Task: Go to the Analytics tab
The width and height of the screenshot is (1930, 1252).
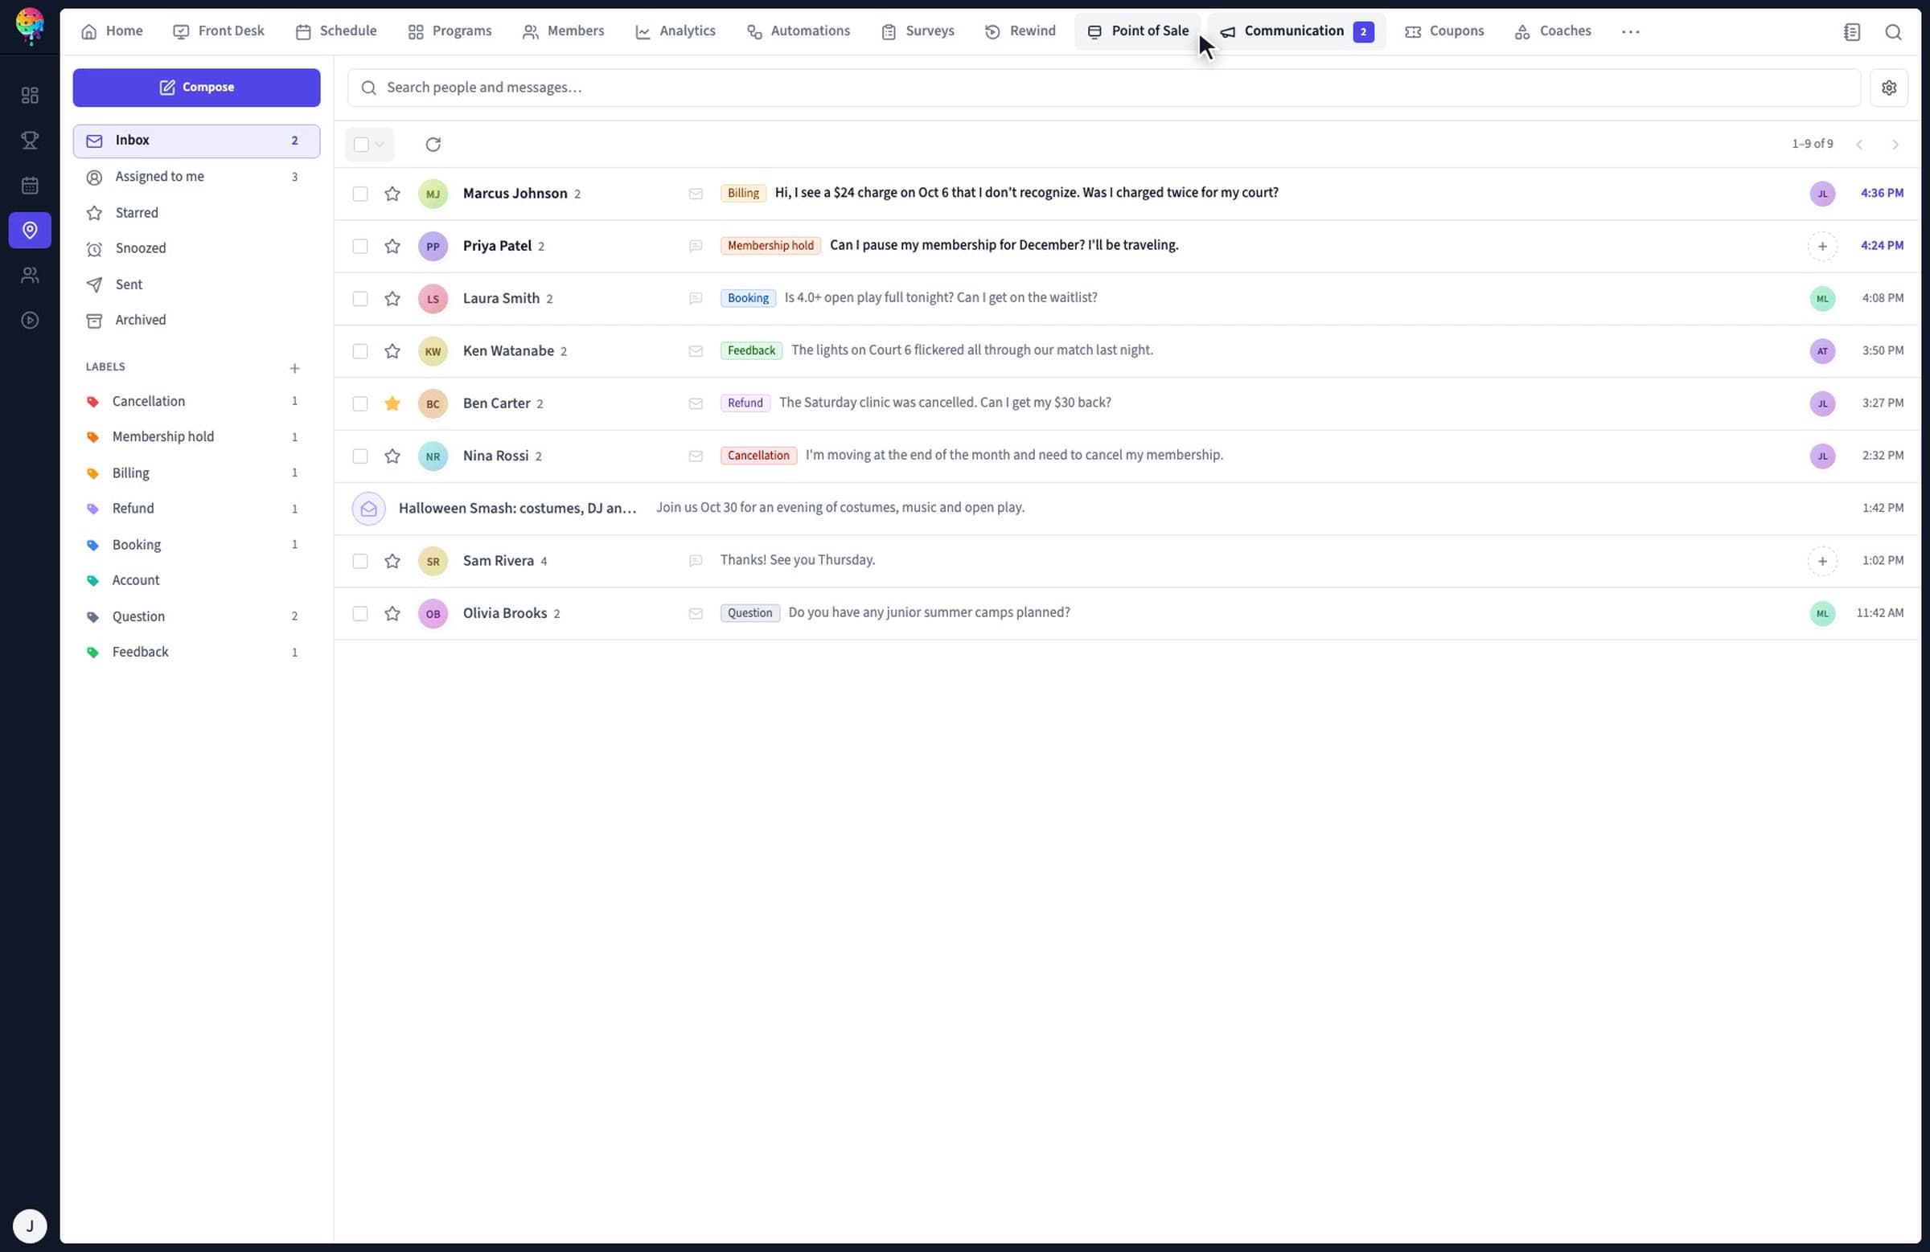Action: 675,31
